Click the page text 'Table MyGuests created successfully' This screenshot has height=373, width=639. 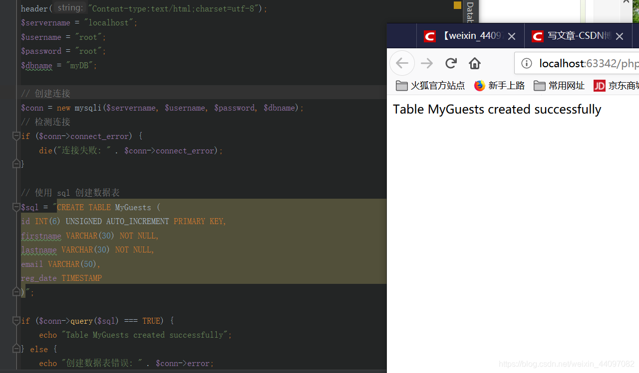click(x=497, y=109)
